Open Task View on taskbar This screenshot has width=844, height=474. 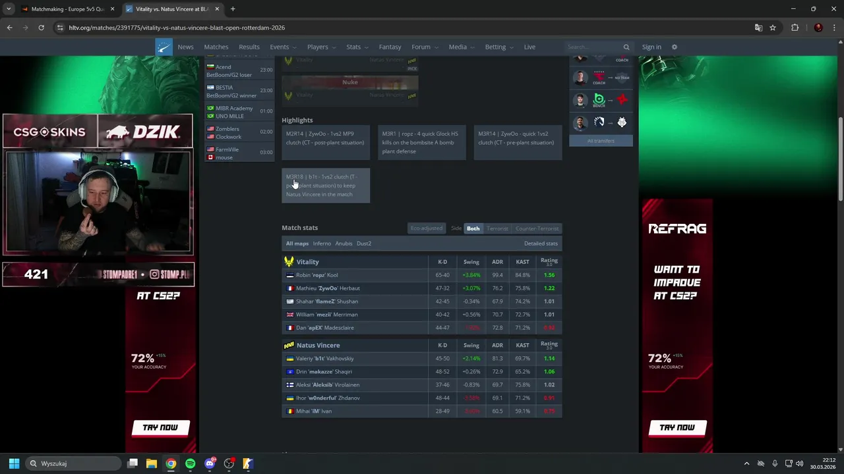click(x=132, y=463)
